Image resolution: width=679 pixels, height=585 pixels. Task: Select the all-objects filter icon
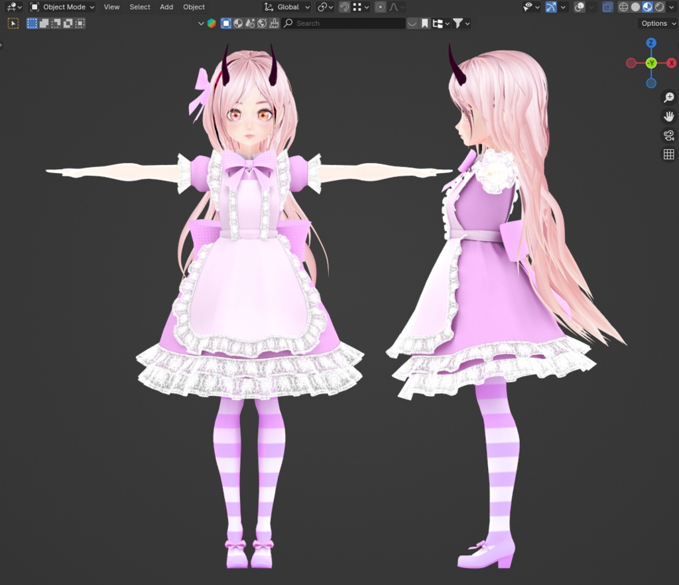[x=226, y=23]
